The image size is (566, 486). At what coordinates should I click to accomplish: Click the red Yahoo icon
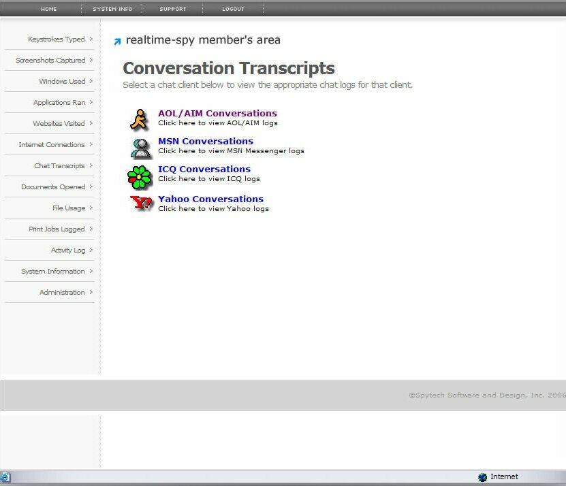141,203
